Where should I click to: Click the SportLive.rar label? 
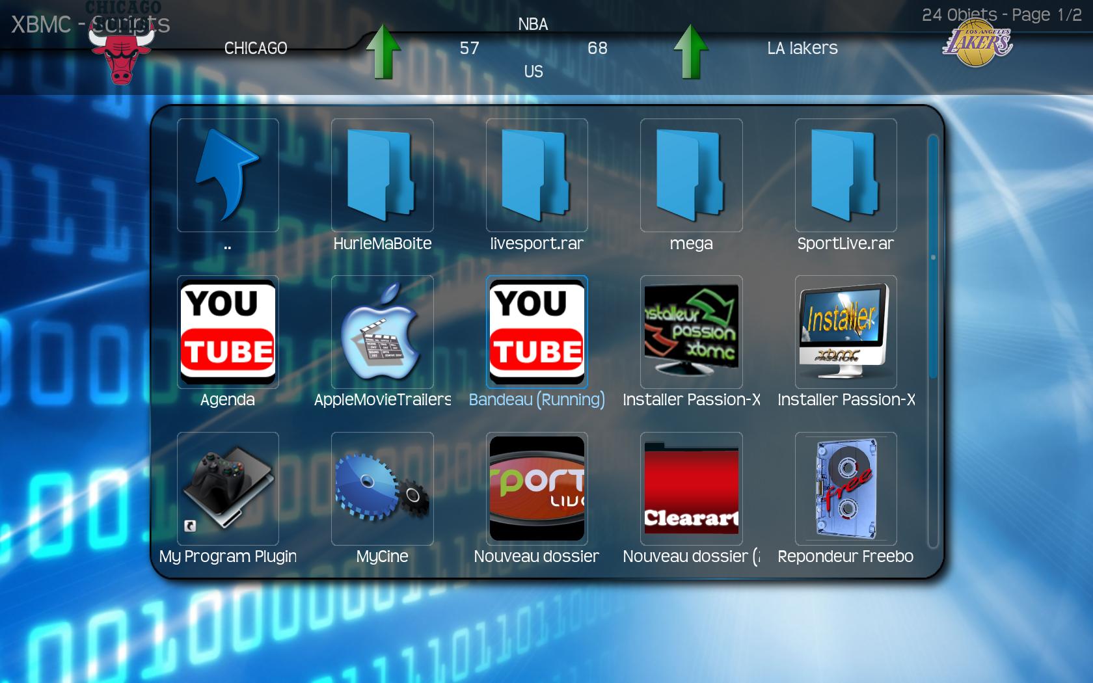click(x=846, y=244)
